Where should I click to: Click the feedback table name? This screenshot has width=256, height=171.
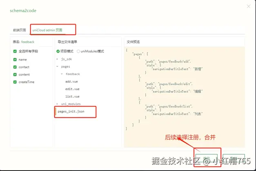pyautogui.click(x=28, y=42)
